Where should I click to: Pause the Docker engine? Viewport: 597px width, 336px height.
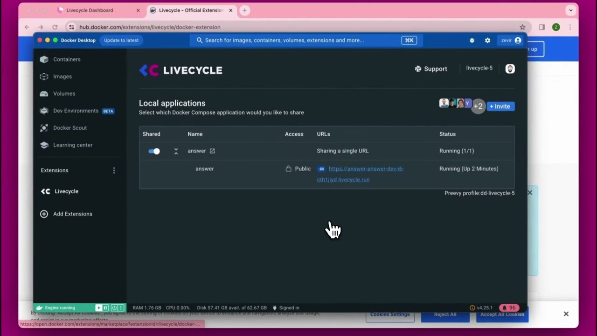[x=105, y=308]
